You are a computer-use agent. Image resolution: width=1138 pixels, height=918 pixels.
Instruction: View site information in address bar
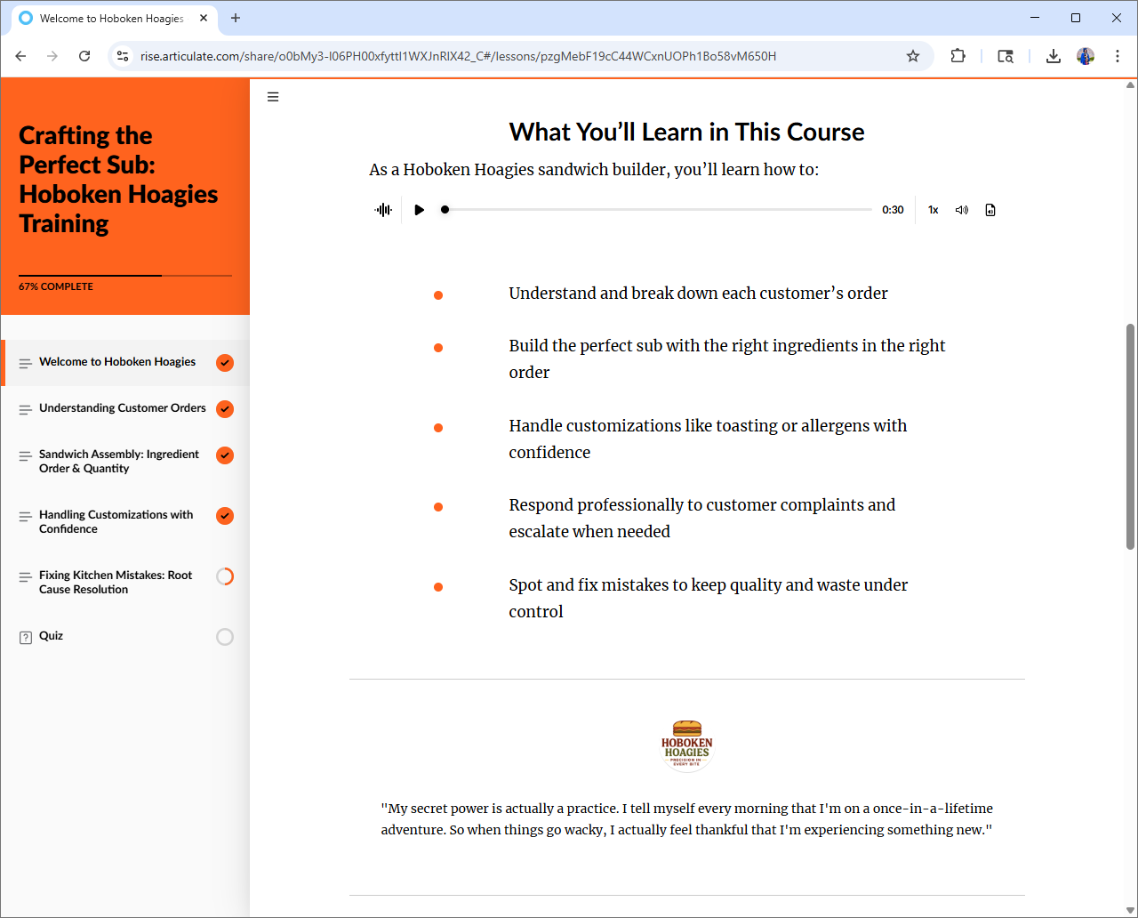click(x=123, y=56)
